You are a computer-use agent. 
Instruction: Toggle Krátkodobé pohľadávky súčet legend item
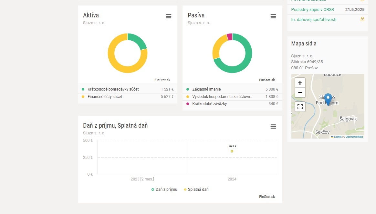[113, 89]
